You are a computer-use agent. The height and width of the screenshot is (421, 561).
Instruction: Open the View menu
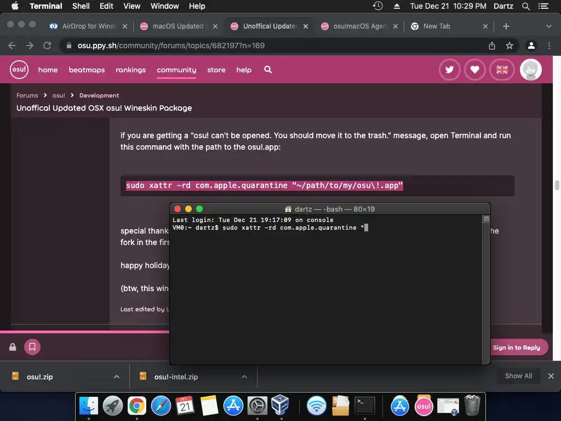coord(131,6)
